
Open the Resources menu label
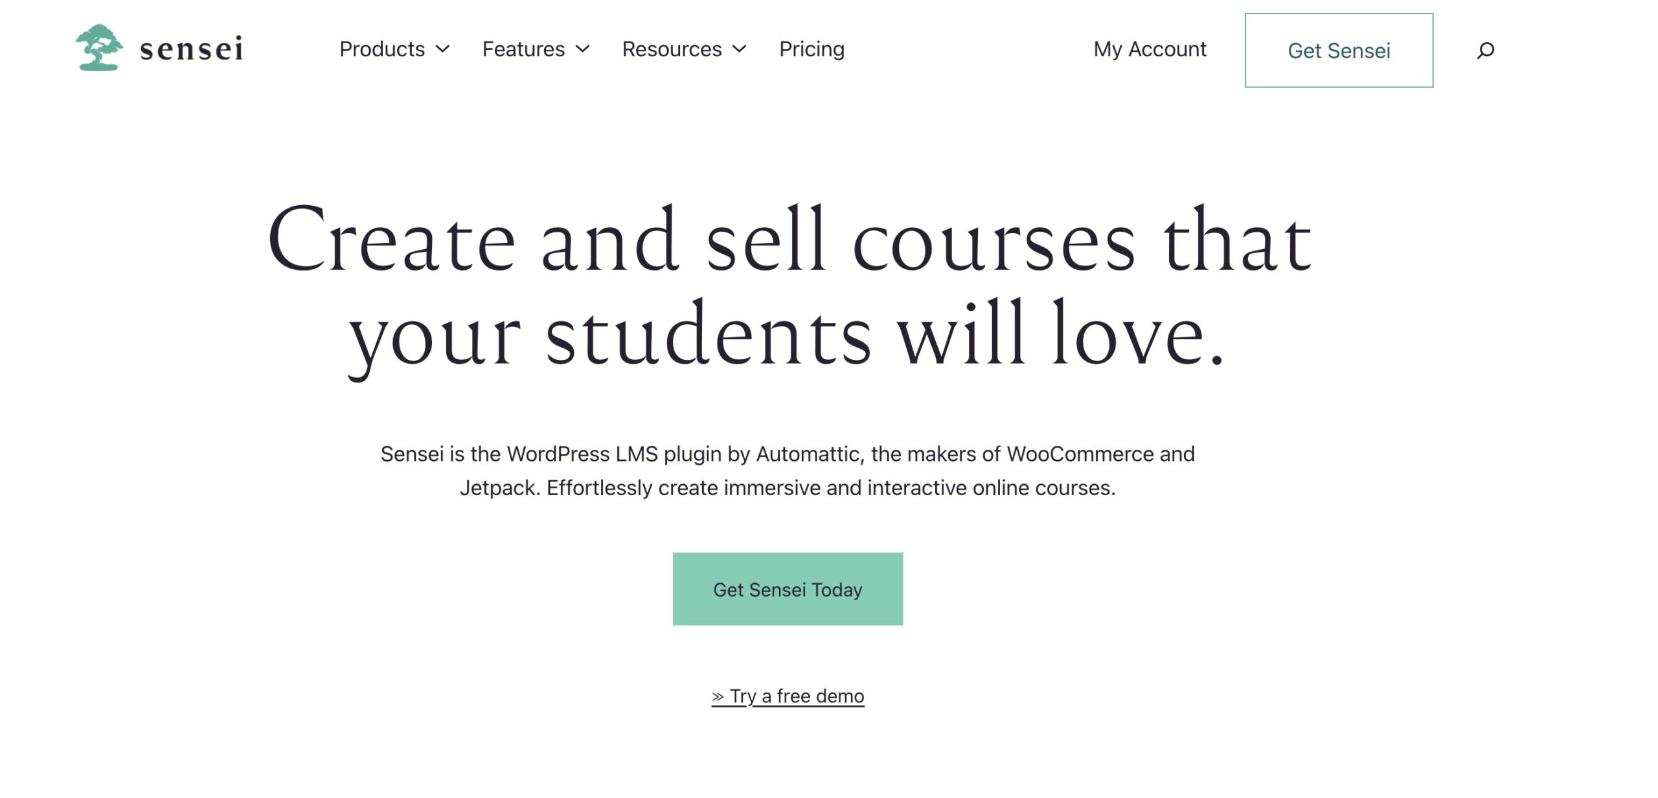(x=672, y=49)
